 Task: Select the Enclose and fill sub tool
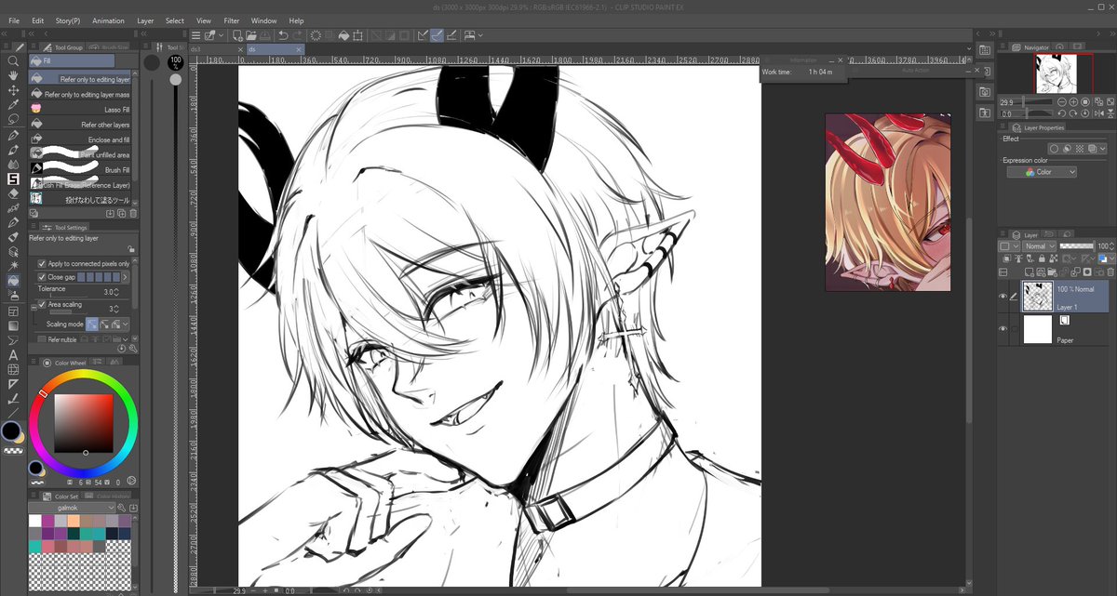[80, 139]
